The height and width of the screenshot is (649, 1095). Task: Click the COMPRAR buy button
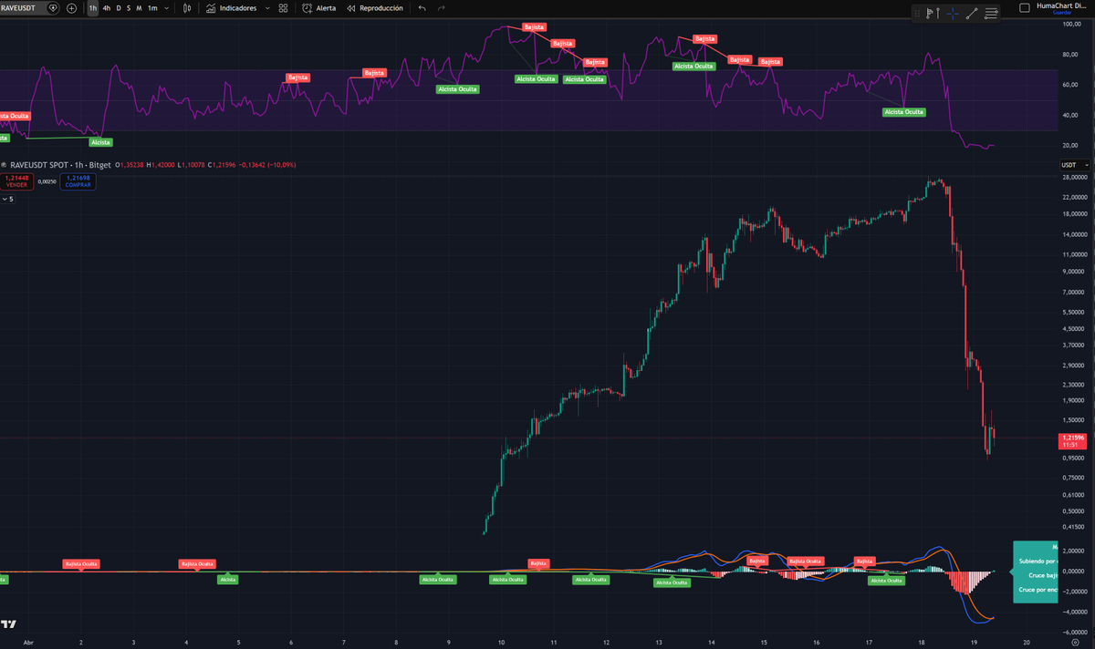coord(78,181)
